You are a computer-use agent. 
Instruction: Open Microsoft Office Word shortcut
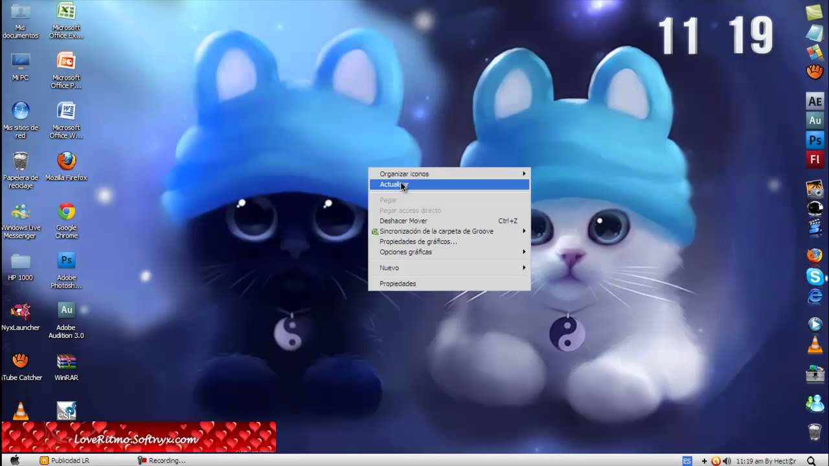click(x=66, y=120)
